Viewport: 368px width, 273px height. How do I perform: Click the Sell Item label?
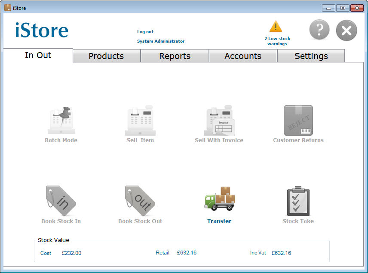140,140
